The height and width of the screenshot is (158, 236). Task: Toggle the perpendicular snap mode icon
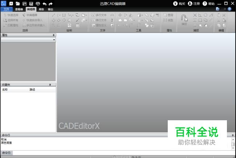point(200,15)
